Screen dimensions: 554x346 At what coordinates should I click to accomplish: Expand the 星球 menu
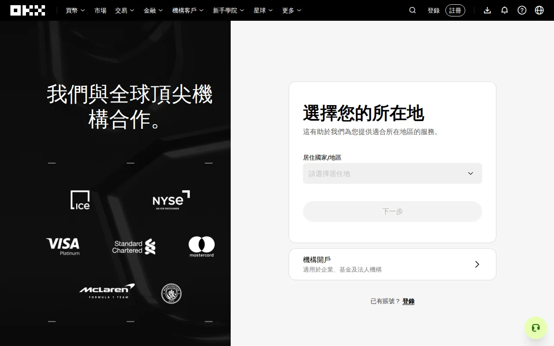[263, 10]
